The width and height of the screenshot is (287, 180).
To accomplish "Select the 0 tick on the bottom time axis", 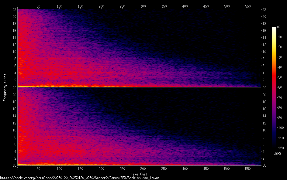I will [x=17, y=168].
